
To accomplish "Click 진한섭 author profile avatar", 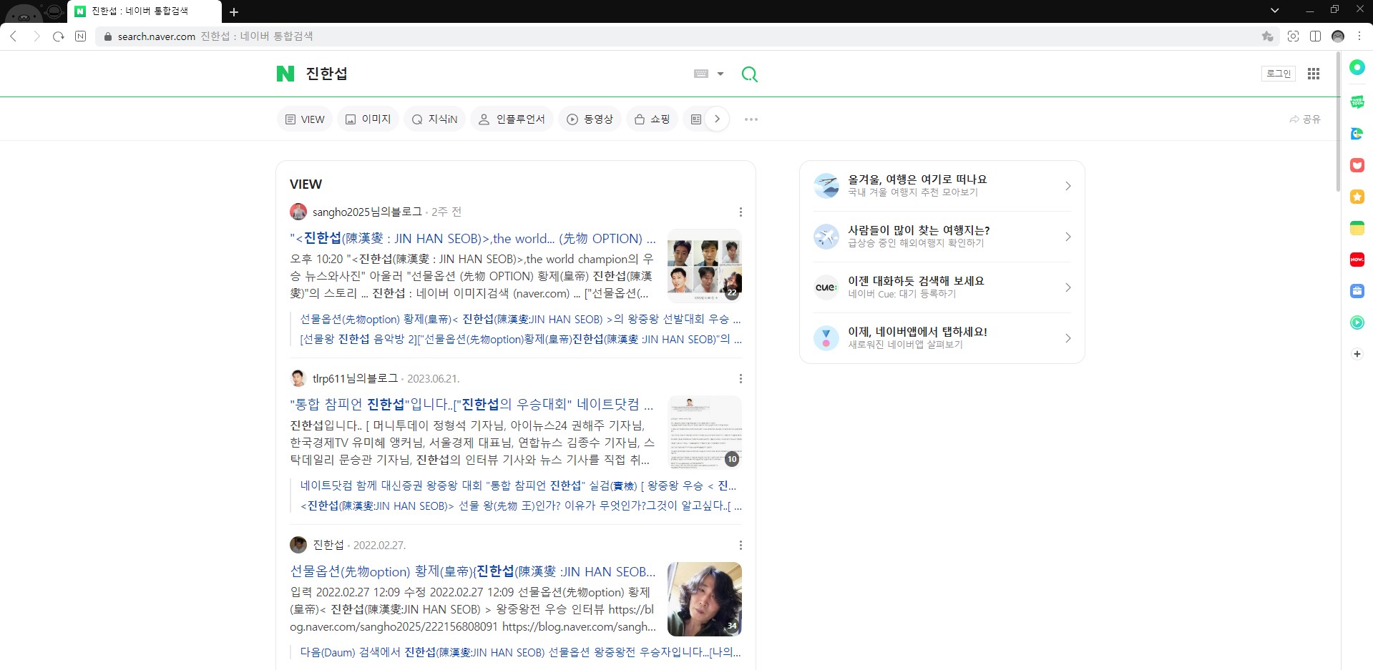I will click(298, 545).
